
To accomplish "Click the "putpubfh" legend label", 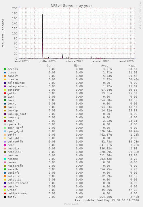I will pyautogui.click(x=14, y=138).
